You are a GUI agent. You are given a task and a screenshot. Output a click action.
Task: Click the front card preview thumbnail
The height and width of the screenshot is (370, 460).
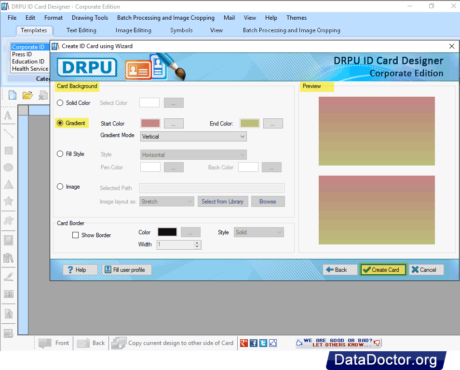[x=377, y=131]
